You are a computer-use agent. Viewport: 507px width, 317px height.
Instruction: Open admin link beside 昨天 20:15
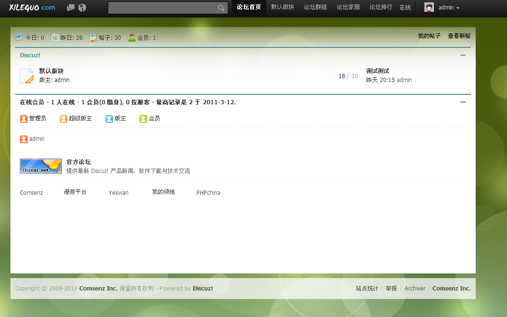pyautogui.click(x=404, y=80)
